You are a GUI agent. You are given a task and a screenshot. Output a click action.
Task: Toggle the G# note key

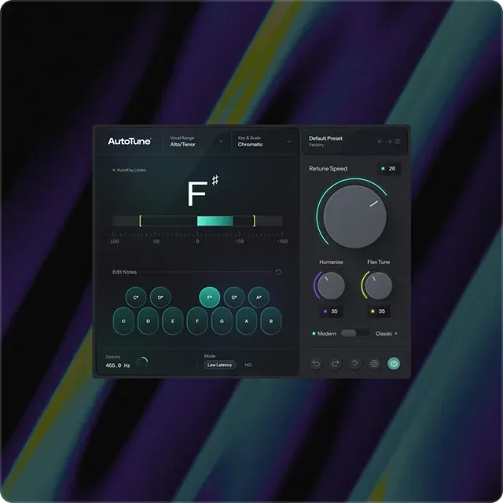234,297
